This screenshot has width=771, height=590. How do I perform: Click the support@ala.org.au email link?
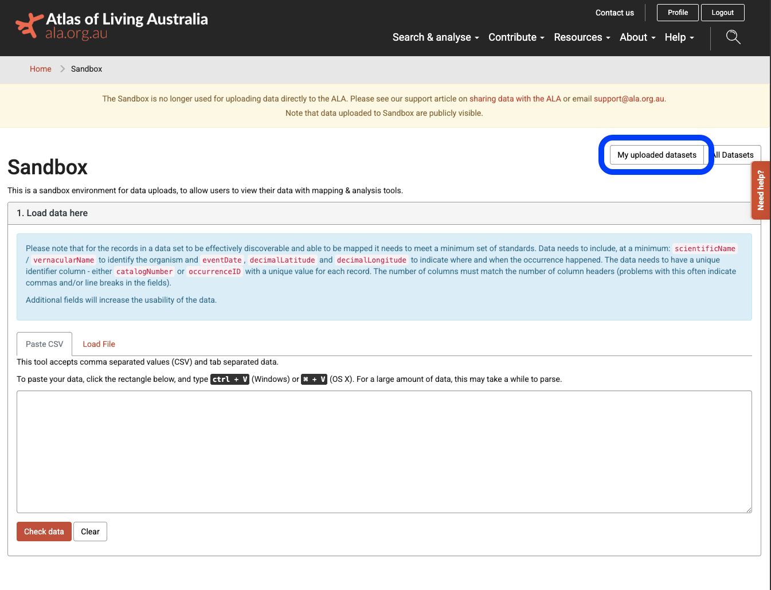point(629,99)
